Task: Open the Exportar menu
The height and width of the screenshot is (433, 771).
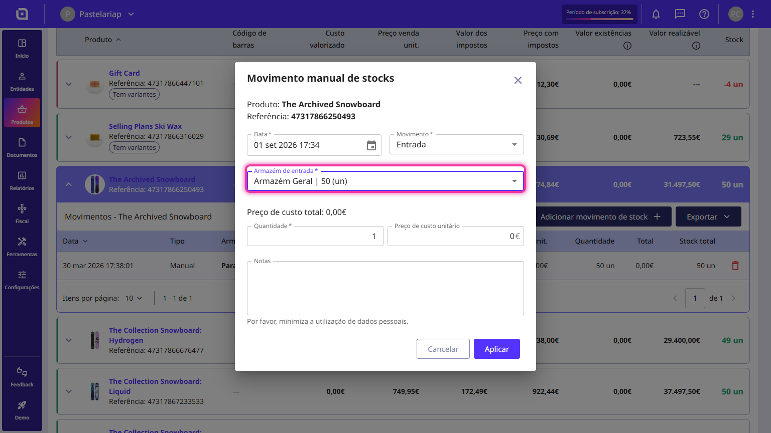Action: [x=708, y=216]
